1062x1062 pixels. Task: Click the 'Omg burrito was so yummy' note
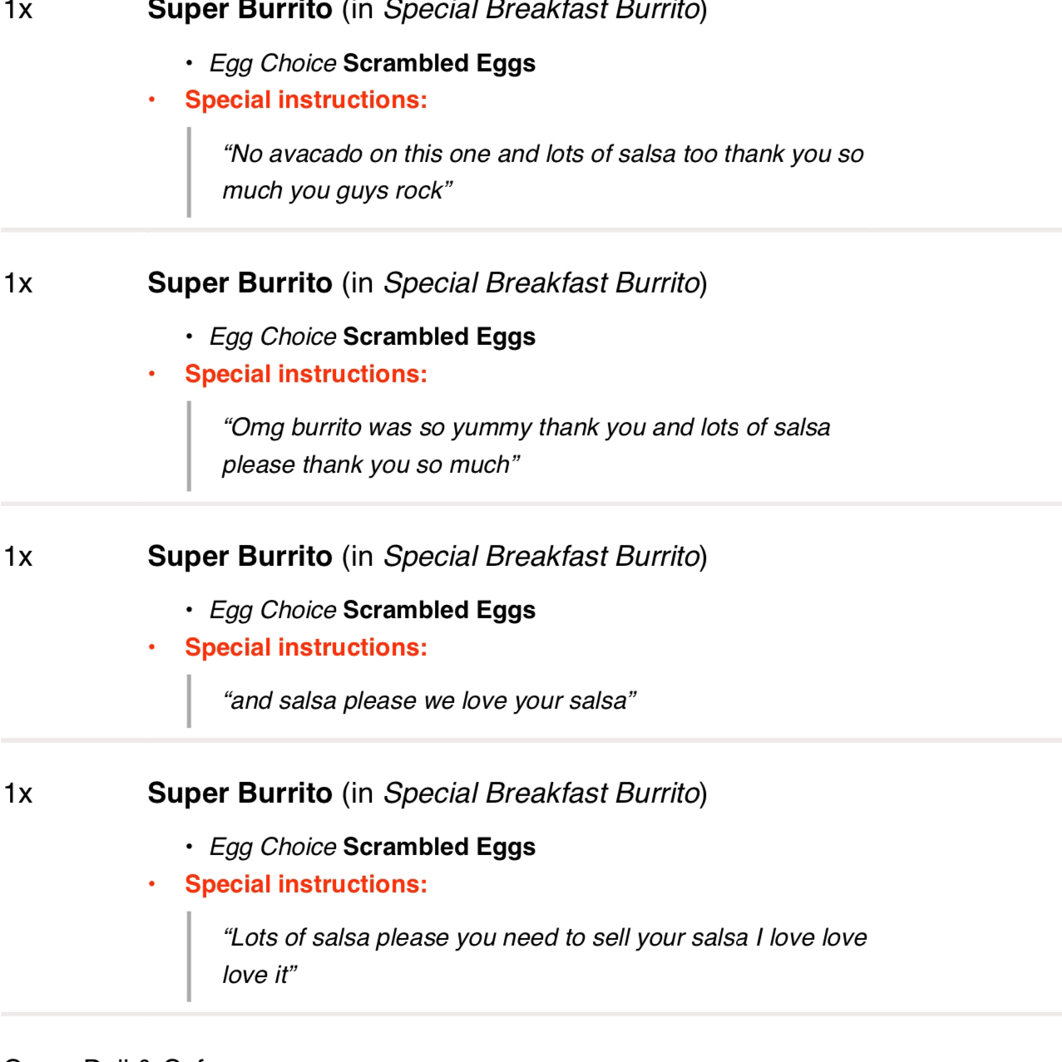pos(526,427)
